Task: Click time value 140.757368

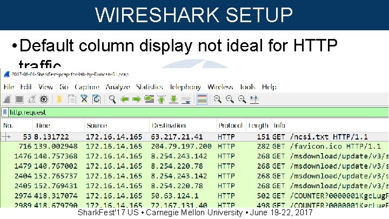Action: pos(56,156)
